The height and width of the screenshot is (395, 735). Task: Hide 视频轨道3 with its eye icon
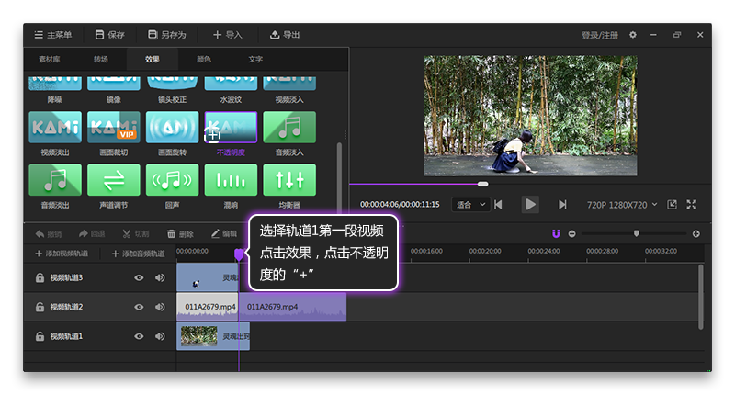(x=139, y=278)
